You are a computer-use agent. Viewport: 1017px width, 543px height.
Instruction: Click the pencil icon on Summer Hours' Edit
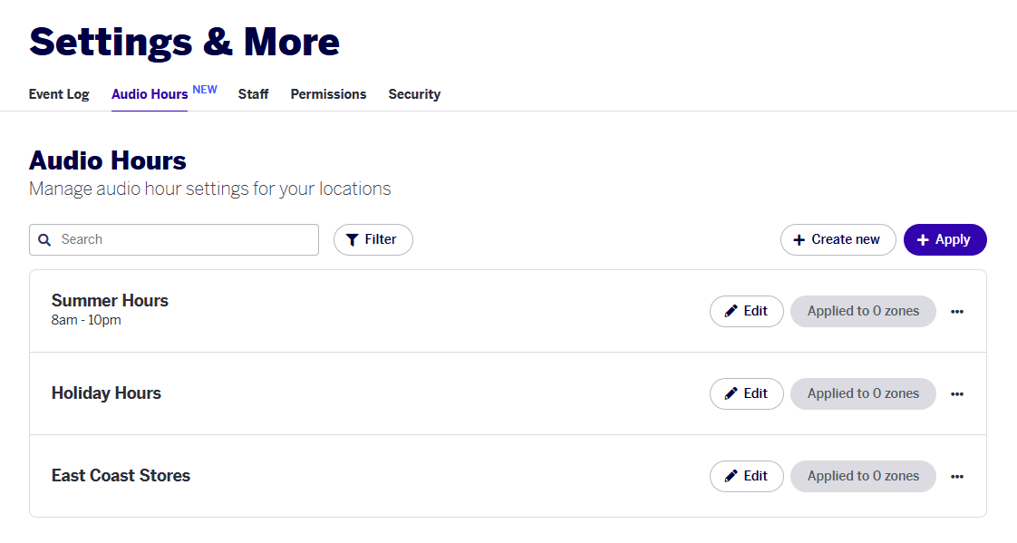coord(731,312)
